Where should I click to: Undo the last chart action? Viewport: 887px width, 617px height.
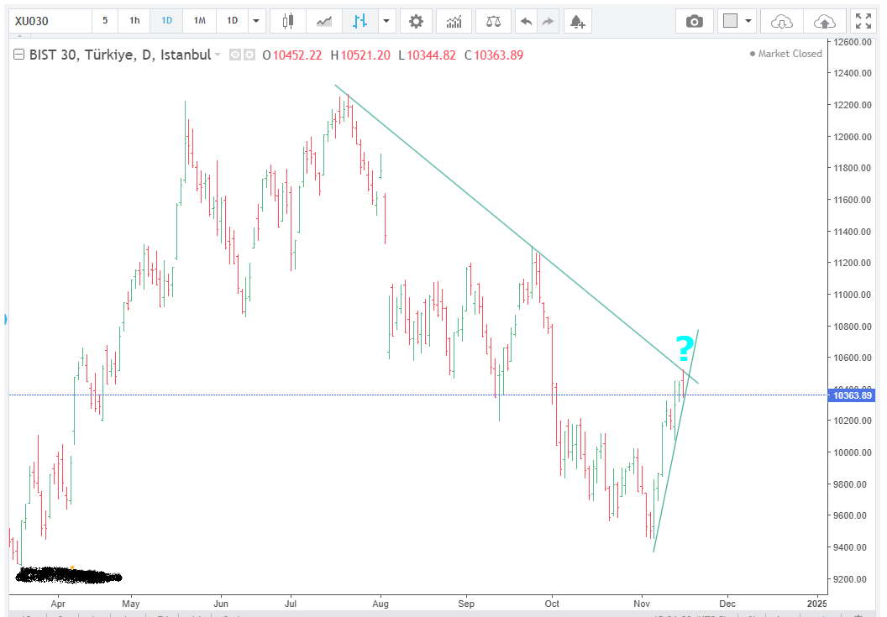527,21
